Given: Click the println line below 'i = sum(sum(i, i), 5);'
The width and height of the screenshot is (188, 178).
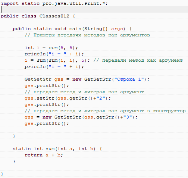Looking at the screenshot, I should pyautogui.click(x=54, y=67).
